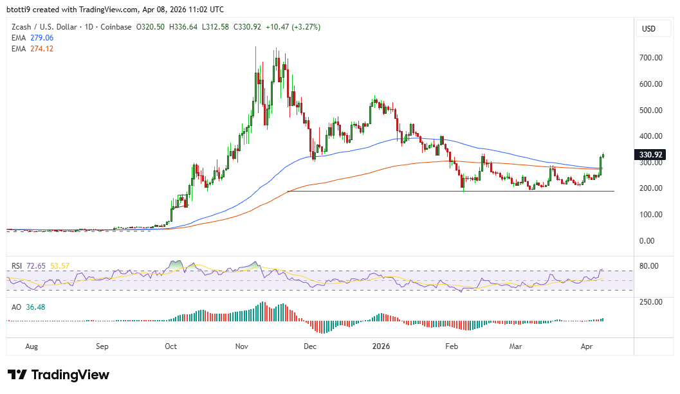Select the Nov label on the time axis
The image size is (680, 394).
pos(241,346)
